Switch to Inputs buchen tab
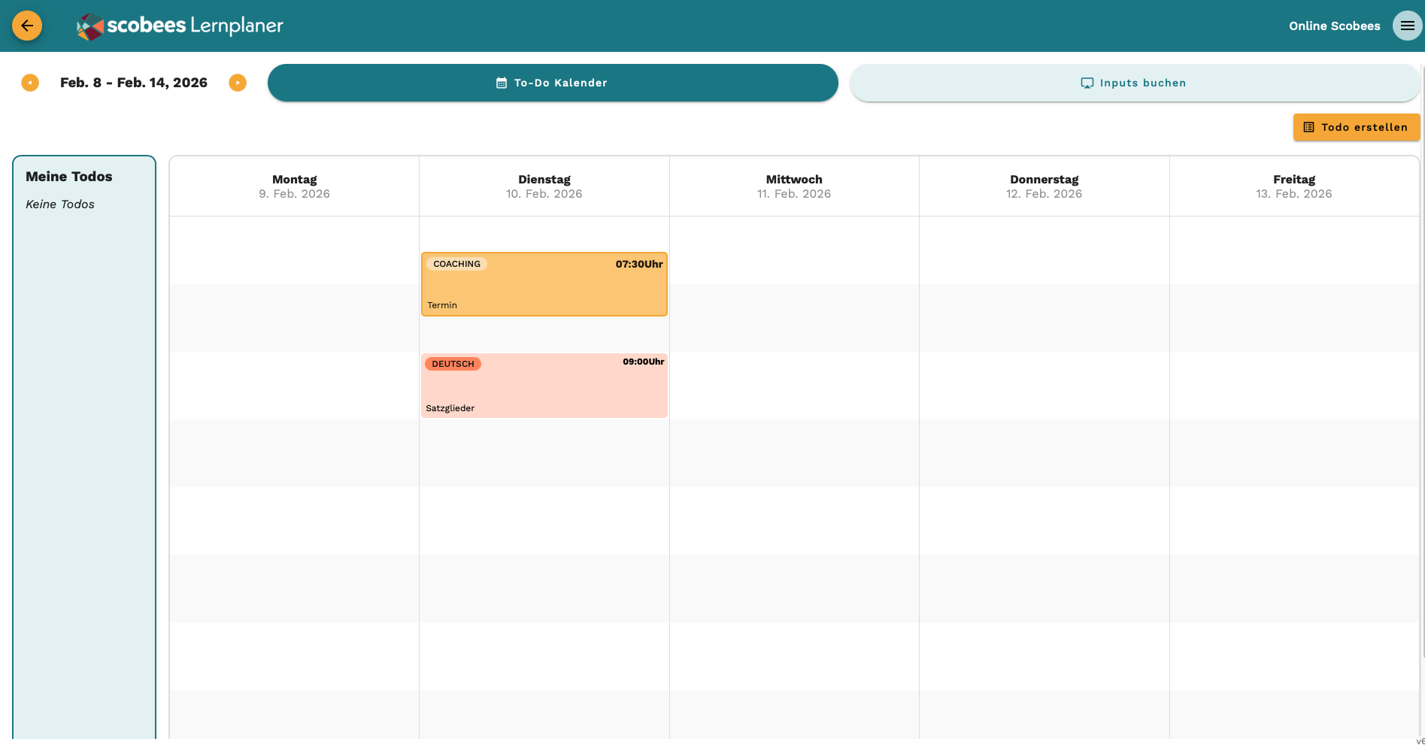This screenshot has height=751, width=1425. (1134, 83)
